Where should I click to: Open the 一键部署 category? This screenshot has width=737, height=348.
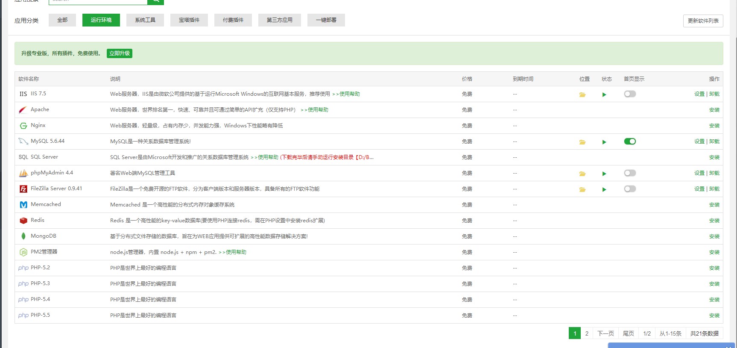[326, 20]
